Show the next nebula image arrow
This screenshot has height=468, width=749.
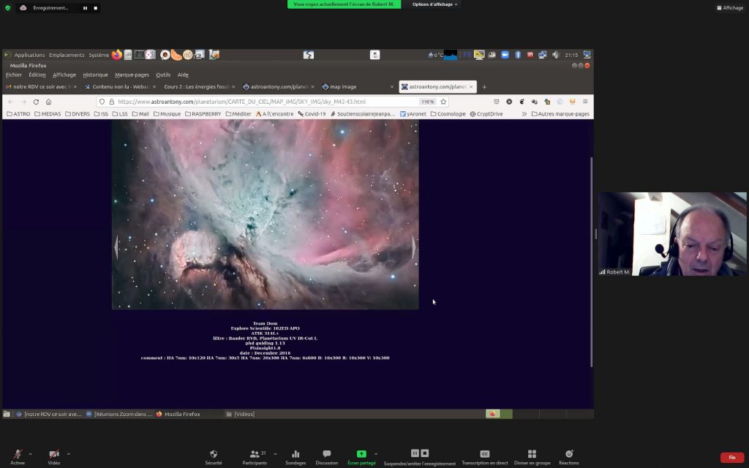click(414, 247)
